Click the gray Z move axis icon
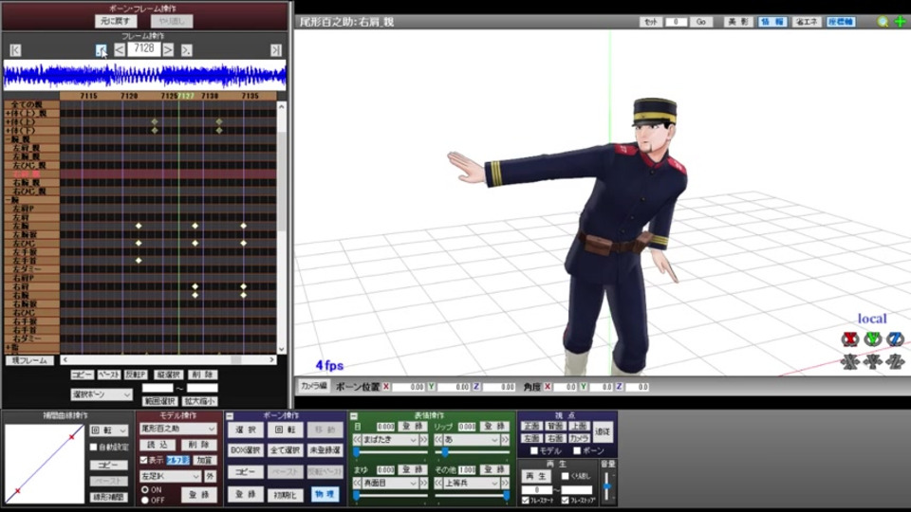 click(895, 361)
